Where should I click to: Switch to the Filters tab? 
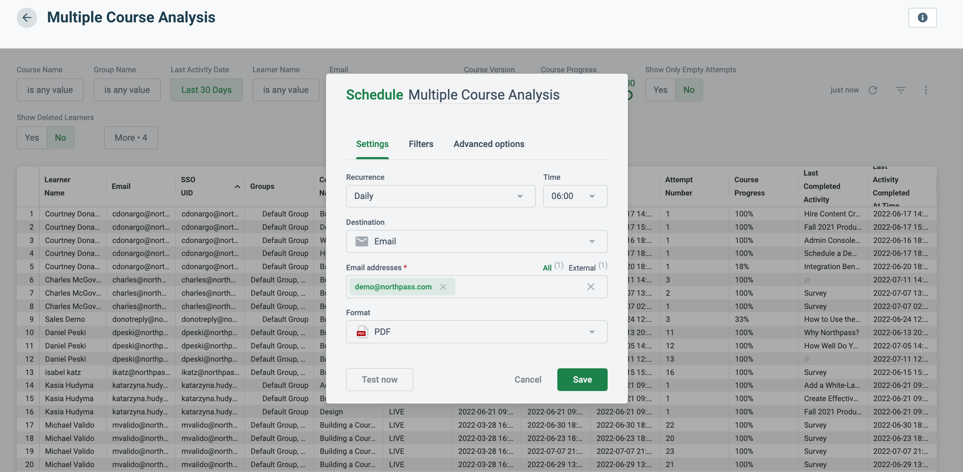click(x=421, y=144)
